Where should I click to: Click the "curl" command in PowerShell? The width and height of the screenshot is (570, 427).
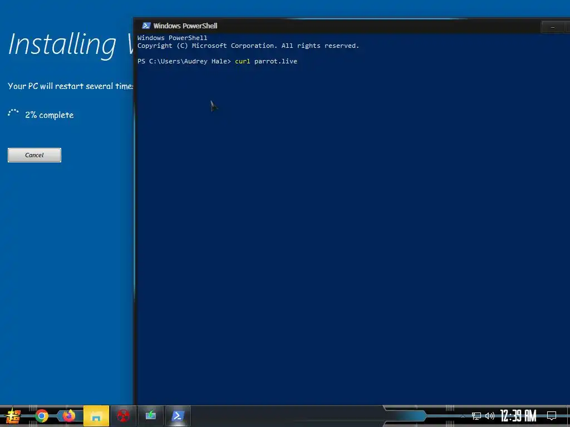243,61
